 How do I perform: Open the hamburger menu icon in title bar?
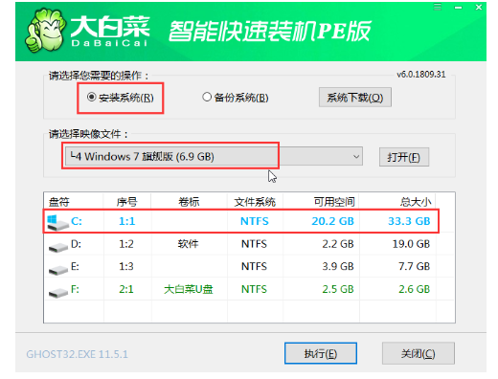438,7
